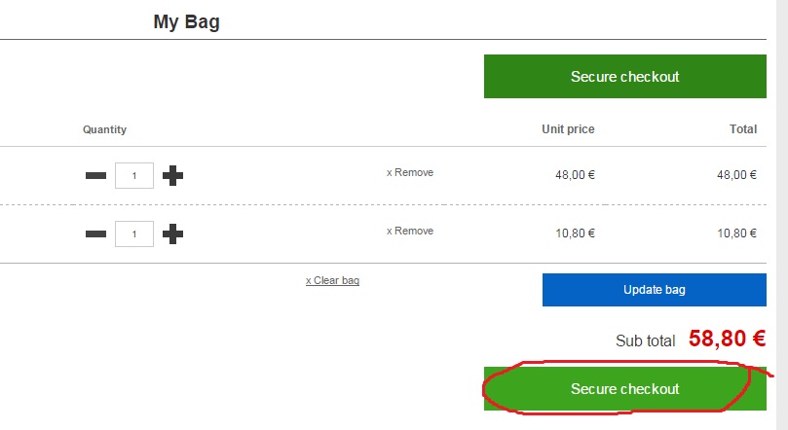Click the Total column header
788x430 pixels.
[742, 129]
